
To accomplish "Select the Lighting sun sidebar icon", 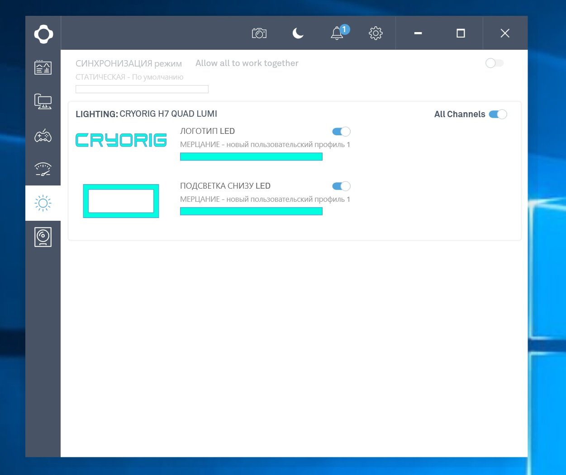I will tap(43, 203).
